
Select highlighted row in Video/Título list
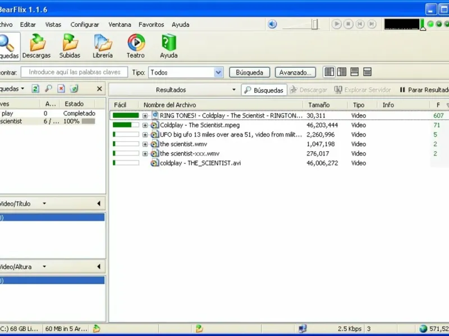click(52, 218)
